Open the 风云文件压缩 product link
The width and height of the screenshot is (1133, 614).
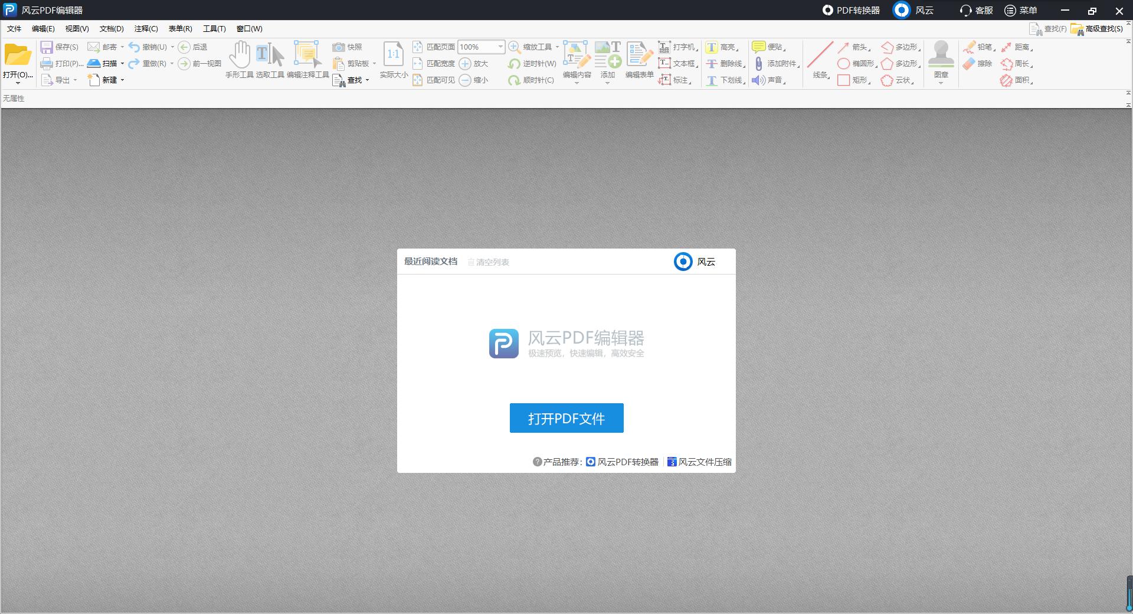(x=699, y=462)
